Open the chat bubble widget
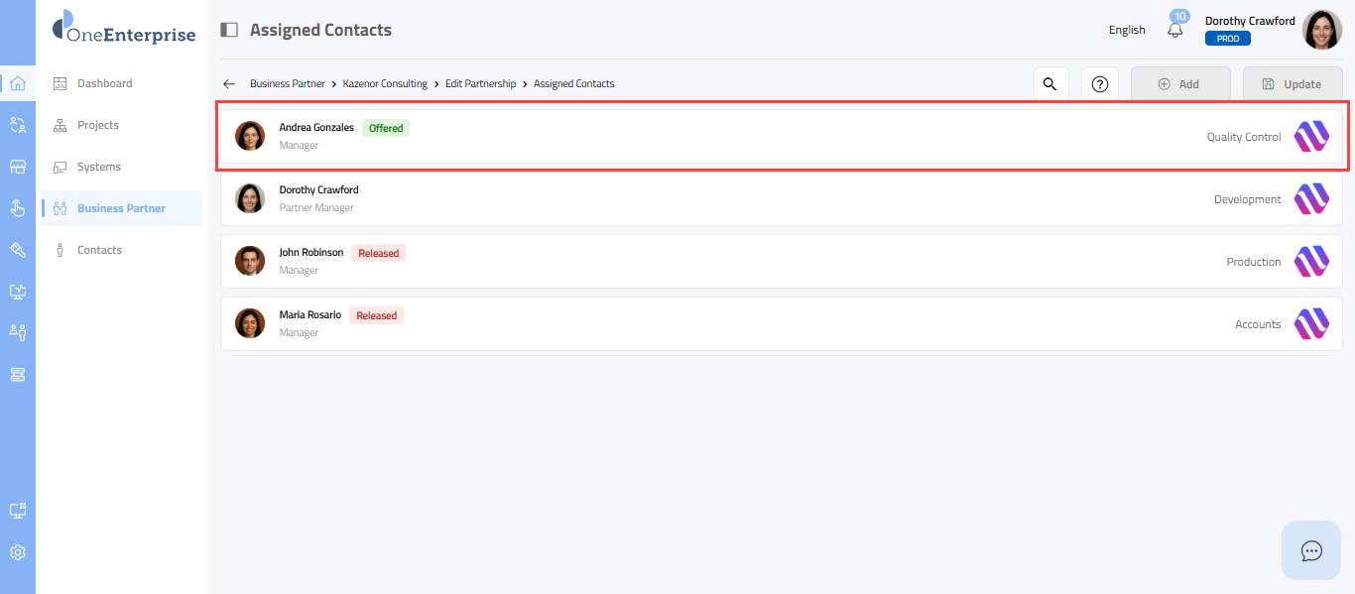Screen dimensions: 1355x594 tap(1311, 550)
